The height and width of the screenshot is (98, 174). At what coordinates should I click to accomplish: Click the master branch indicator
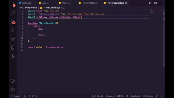[x=16, y=96]
